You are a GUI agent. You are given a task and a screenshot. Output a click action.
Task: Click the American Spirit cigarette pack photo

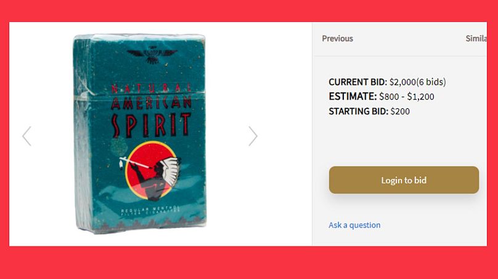140,133
